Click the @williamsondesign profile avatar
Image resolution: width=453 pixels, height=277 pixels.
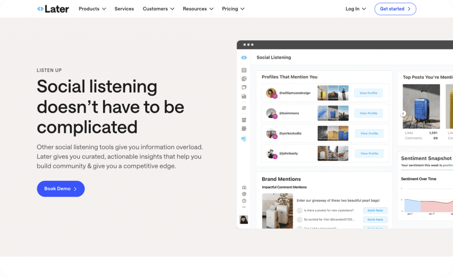(271, 93)
